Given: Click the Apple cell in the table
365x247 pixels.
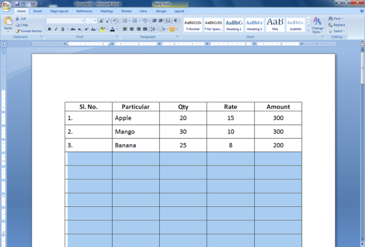Looking at the screenshot, I should 136,118.
